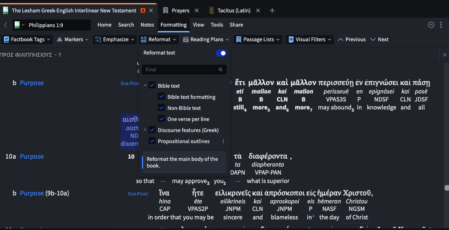
Task: Click the Factbook Tags icon
Action: tap(6, 39)
